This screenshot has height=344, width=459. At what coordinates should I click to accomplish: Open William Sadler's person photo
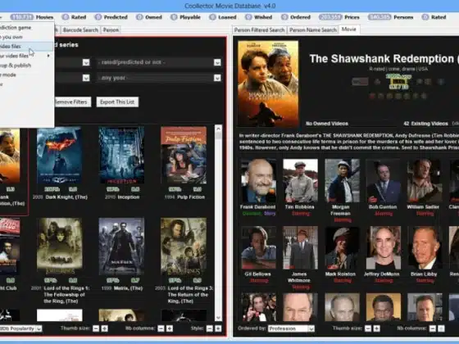(x=425, y=181)
